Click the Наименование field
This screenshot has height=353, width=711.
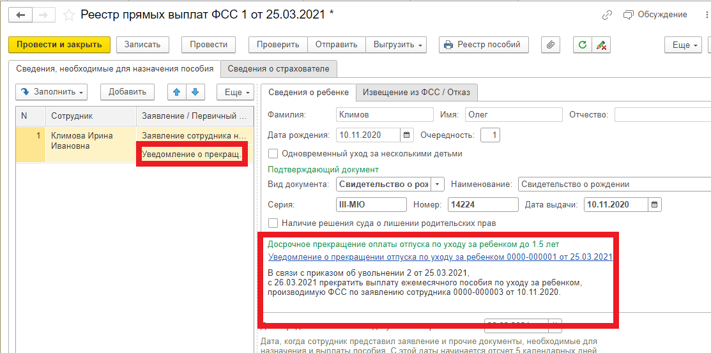(x=613, y=184)
